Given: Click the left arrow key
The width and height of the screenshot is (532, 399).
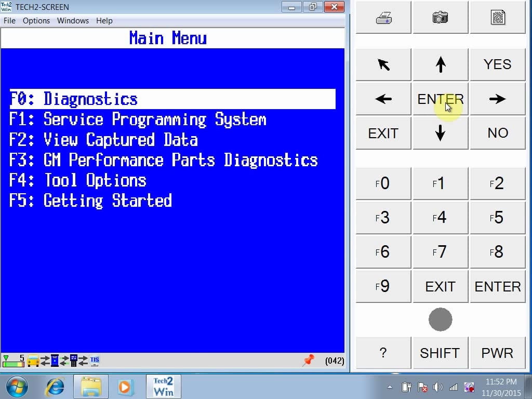Looking at the screenshot, I should (383, 99).
